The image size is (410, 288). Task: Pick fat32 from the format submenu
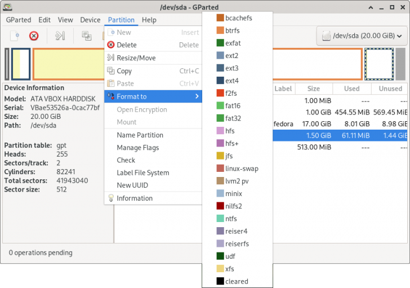point(238,118)
